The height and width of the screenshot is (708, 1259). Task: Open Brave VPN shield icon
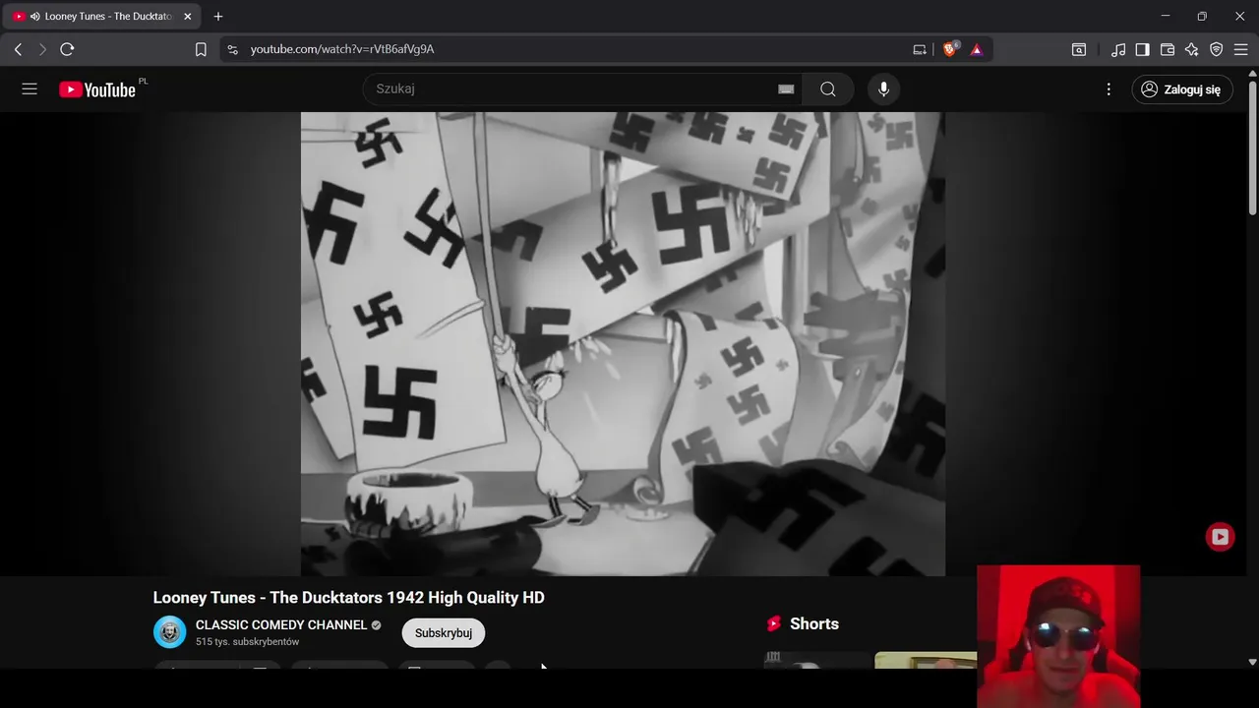coord(1217,49)
